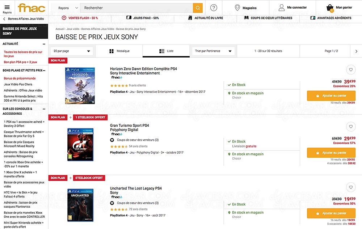Click 1 Steelbook offert badge
The image size is (362, 229).
coord(90,117)
